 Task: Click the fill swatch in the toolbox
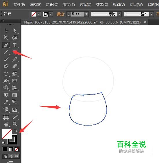coord(7,134)
